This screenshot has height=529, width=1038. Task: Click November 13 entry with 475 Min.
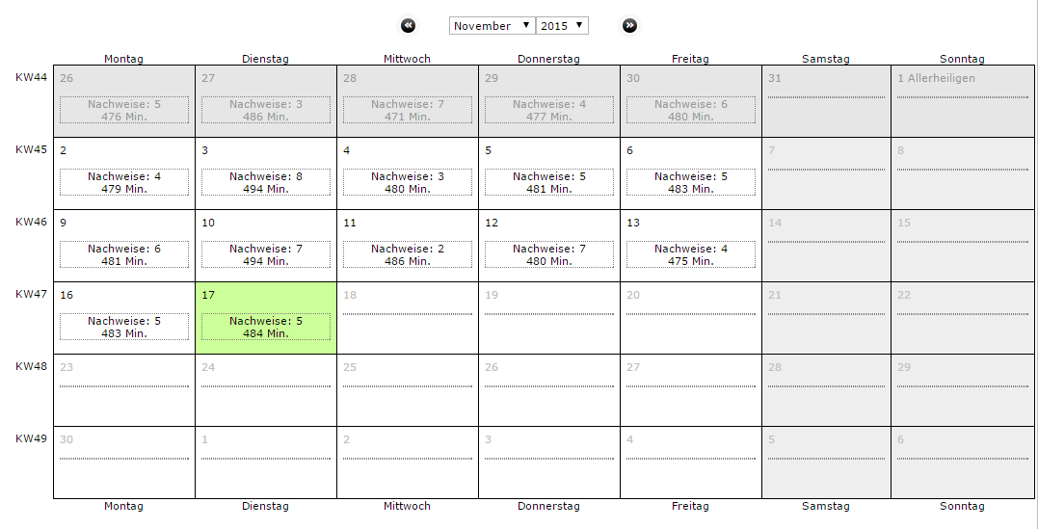(690, 255)
